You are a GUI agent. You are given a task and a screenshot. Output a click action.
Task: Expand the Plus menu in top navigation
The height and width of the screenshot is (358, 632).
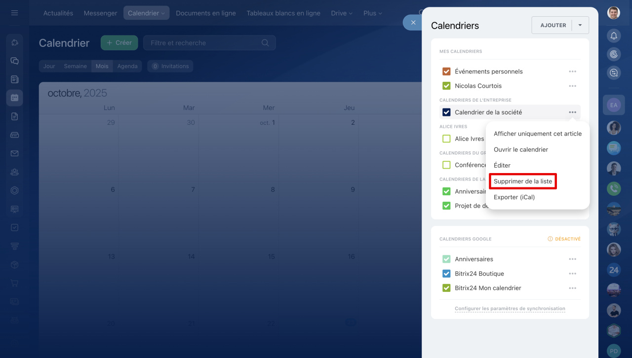click(x=373, y=13)
